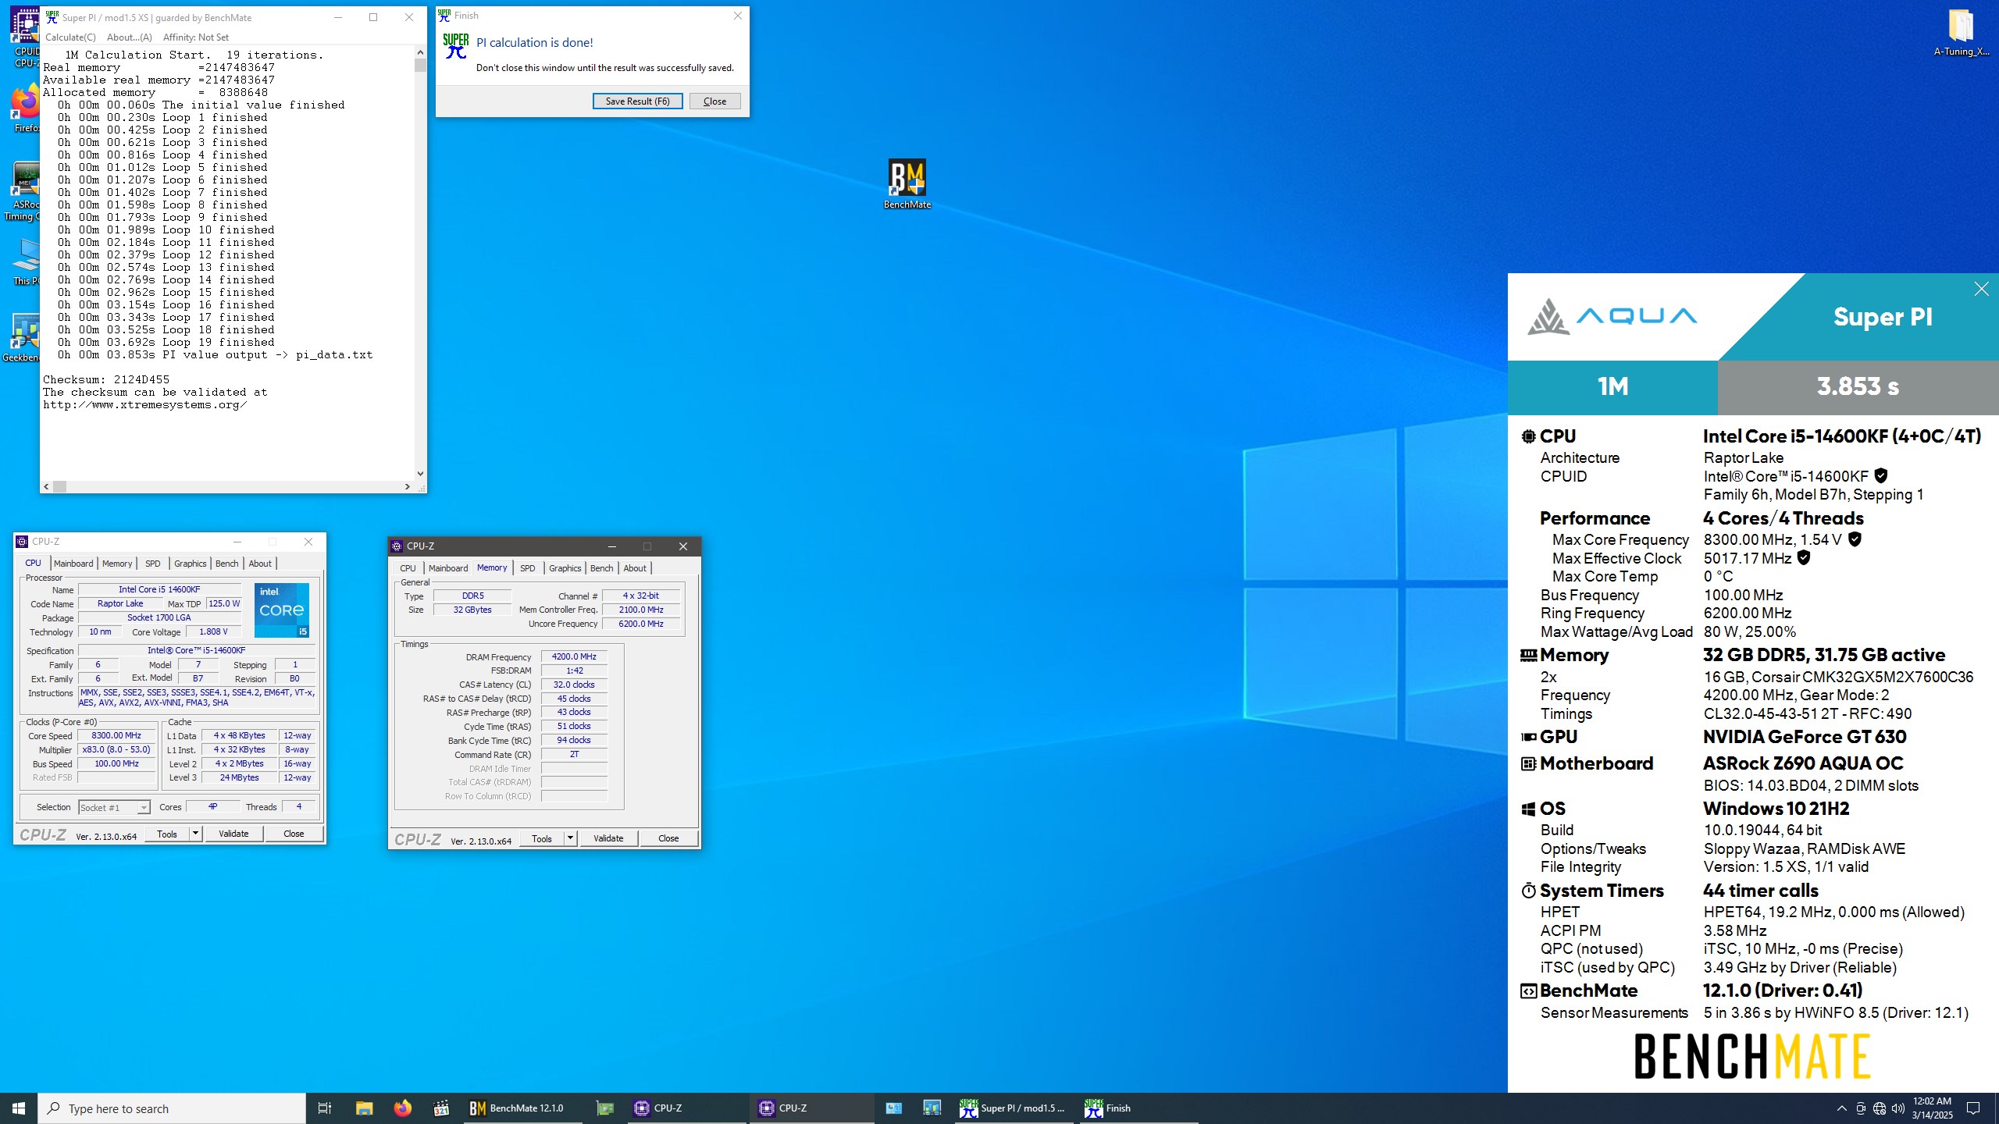Open the Windows Start menu

click(x=19, y=1108)
